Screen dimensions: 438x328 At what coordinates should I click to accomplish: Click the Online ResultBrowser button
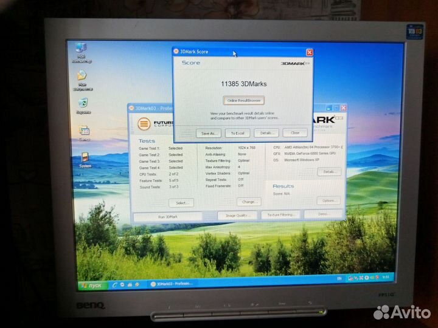click(243, 100)
